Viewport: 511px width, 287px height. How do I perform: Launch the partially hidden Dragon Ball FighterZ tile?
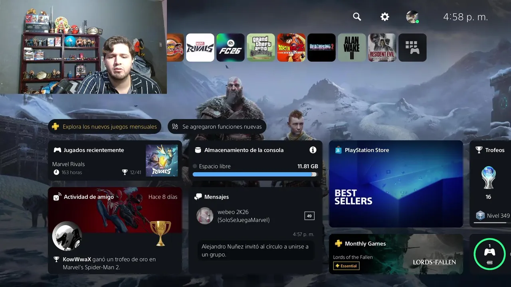point(175,47)
